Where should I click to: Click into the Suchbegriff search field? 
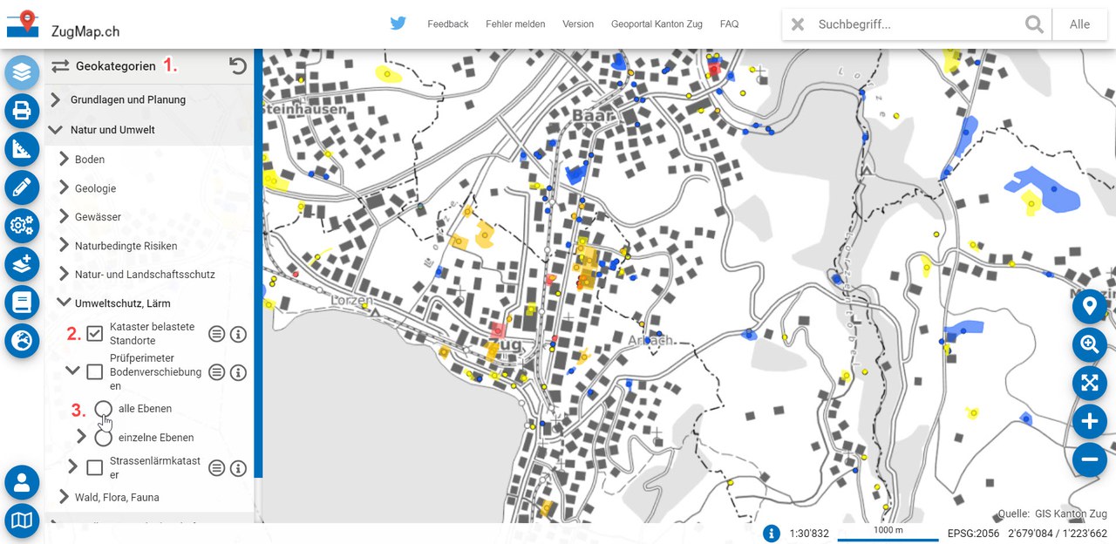click(x=915, y=24)
